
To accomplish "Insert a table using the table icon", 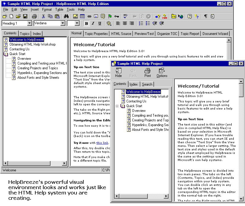I will (x=82, y=16).
